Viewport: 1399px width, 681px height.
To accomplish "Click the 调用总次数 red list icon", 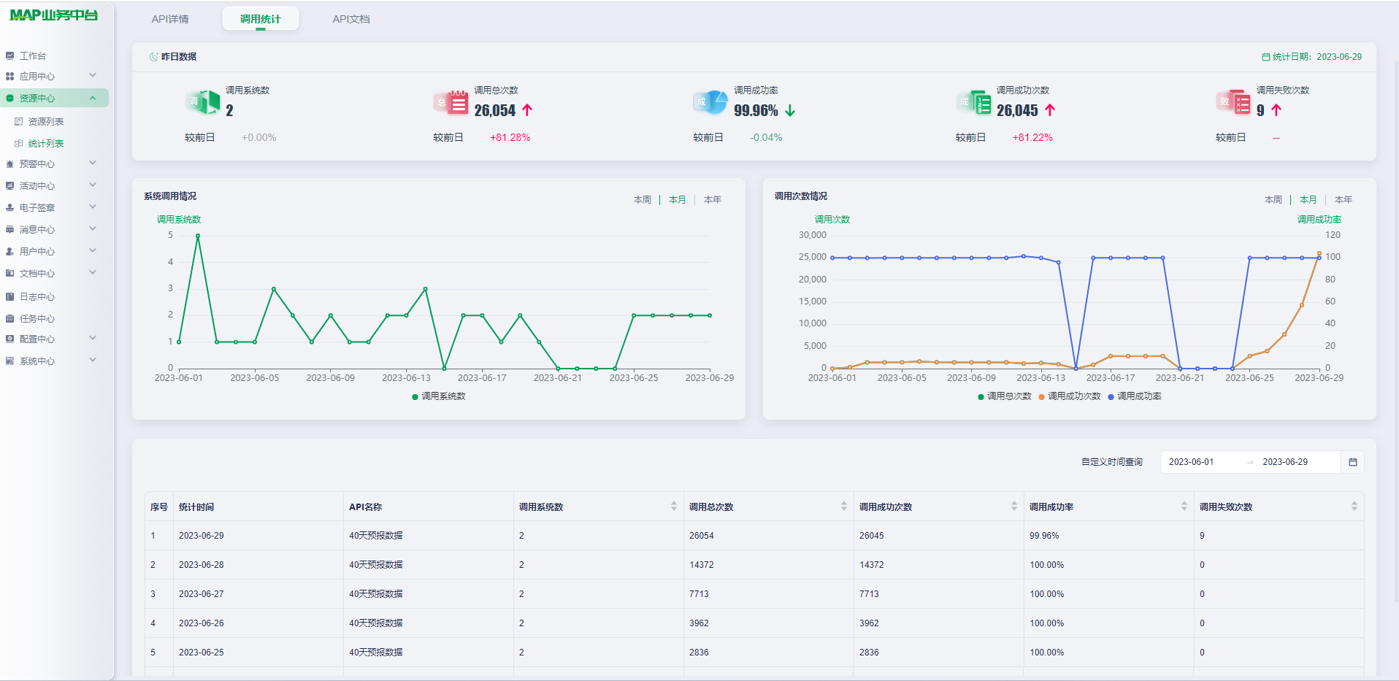I will (451, 101).
